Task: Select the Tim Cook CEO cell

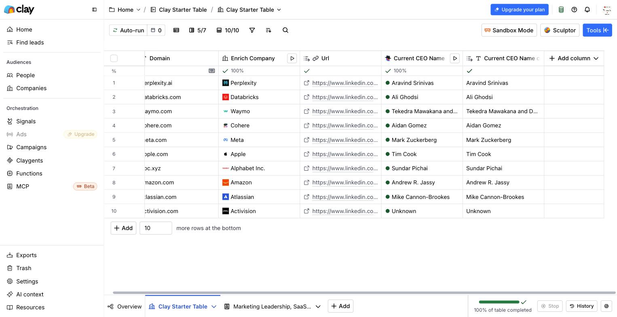Action: 422,154
